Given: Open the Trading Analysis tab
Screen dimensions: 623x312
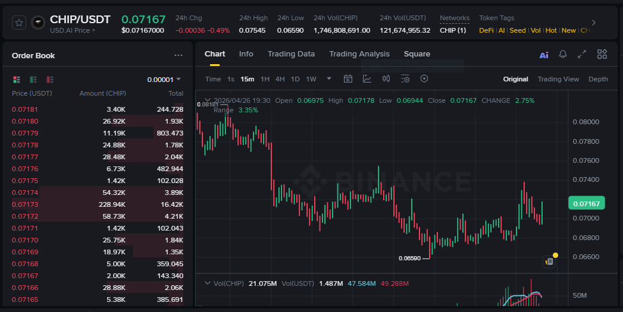Looking at the screenshot, I should coord(359,54).
